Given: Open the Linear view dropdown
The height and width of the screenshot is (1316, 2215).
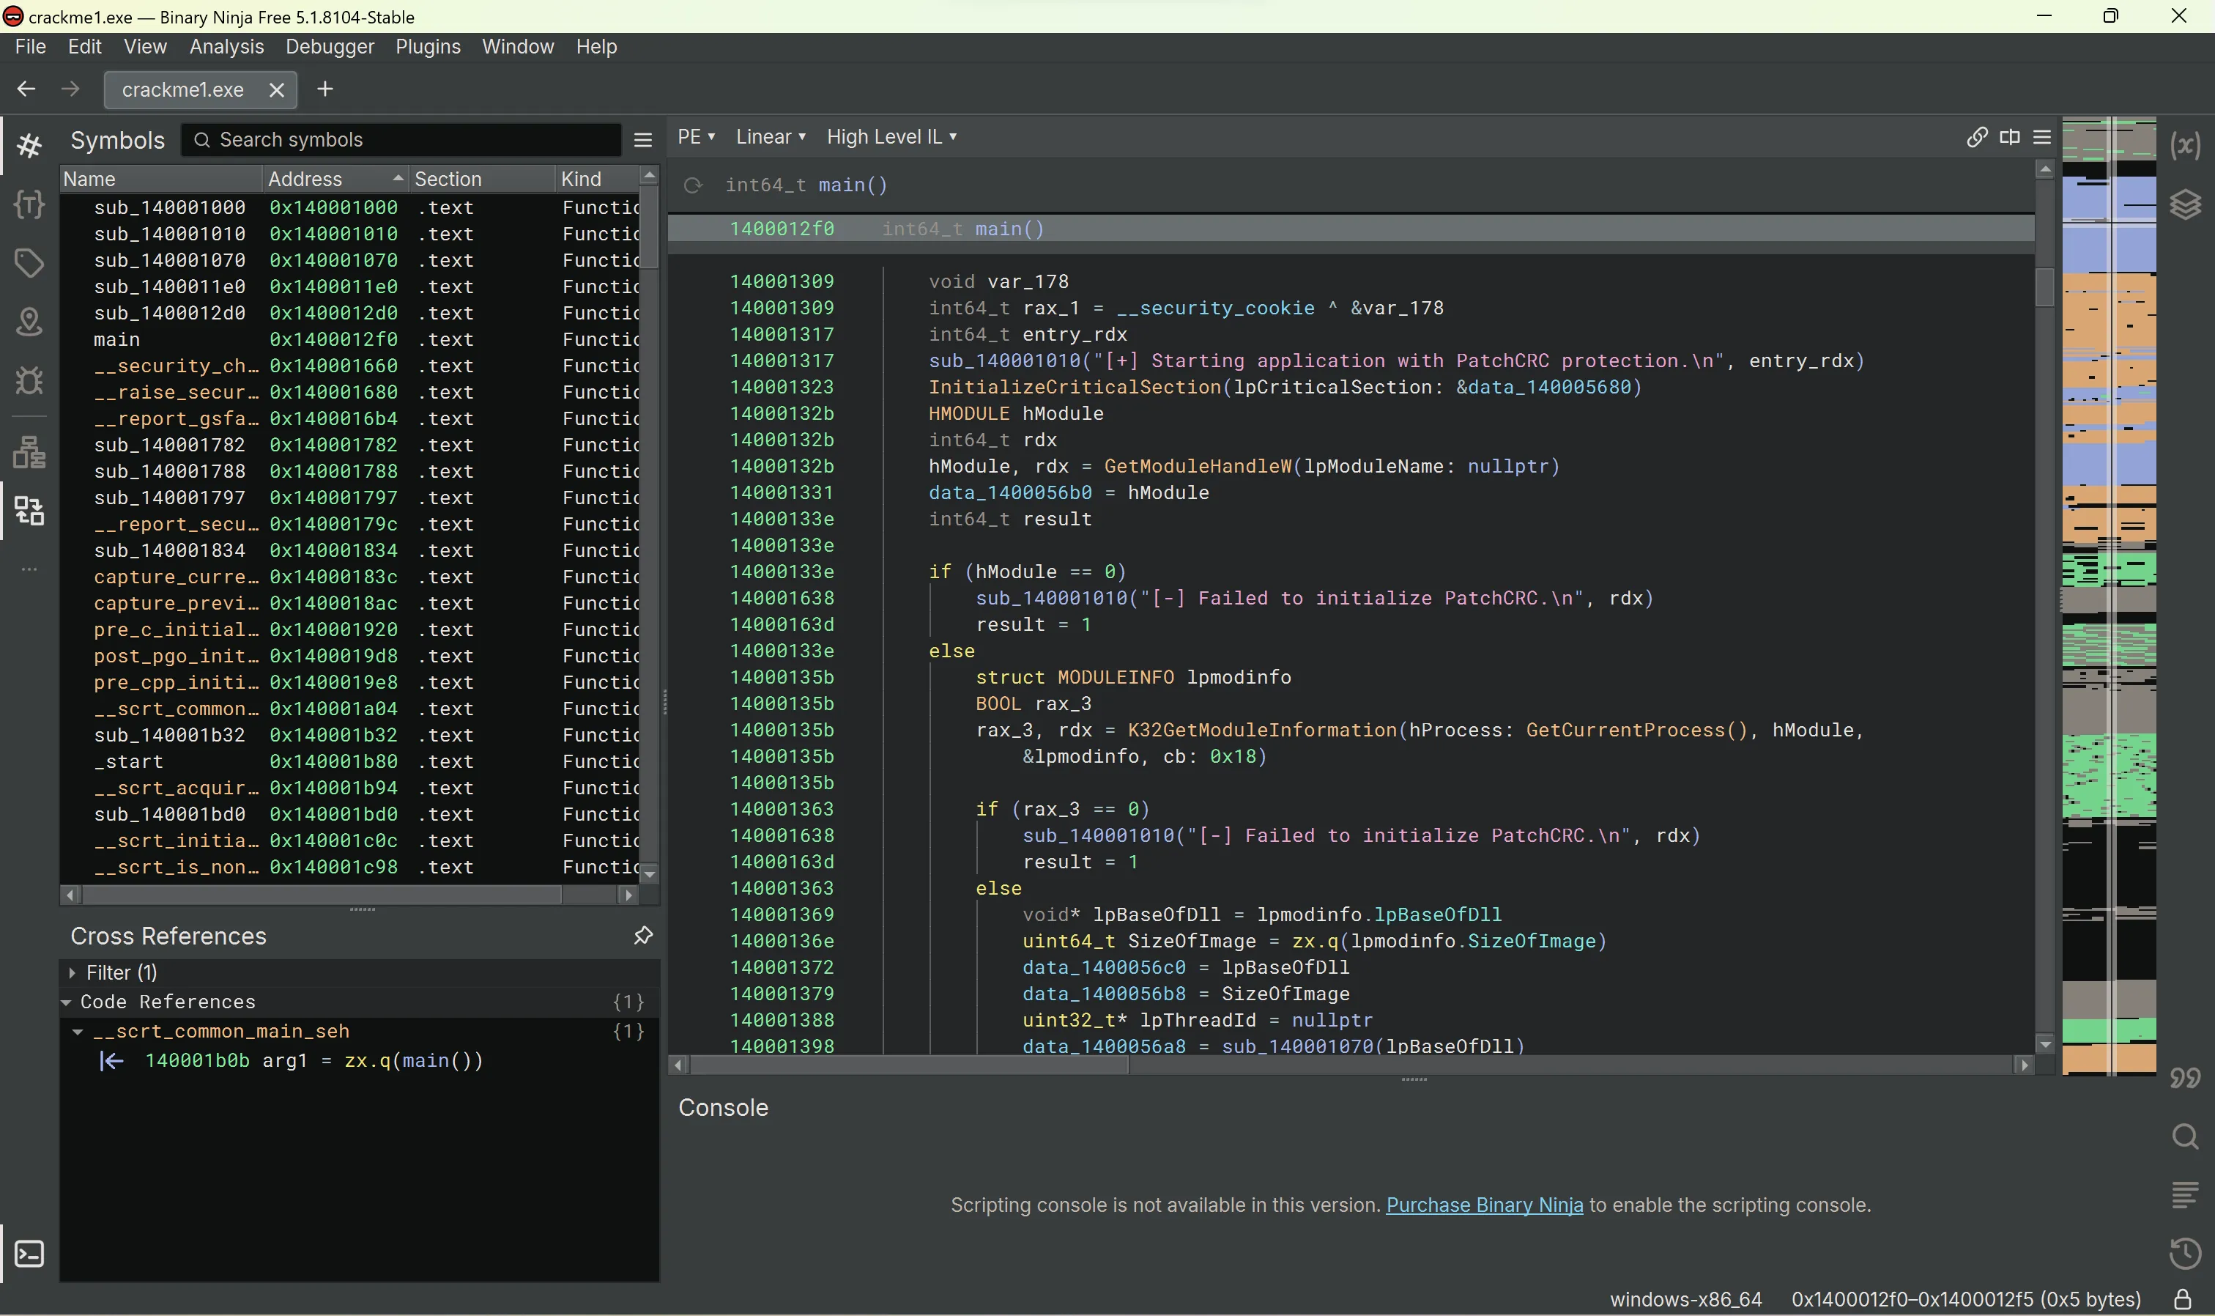Looking at the screenshot, I should click(x=771, y=136).
